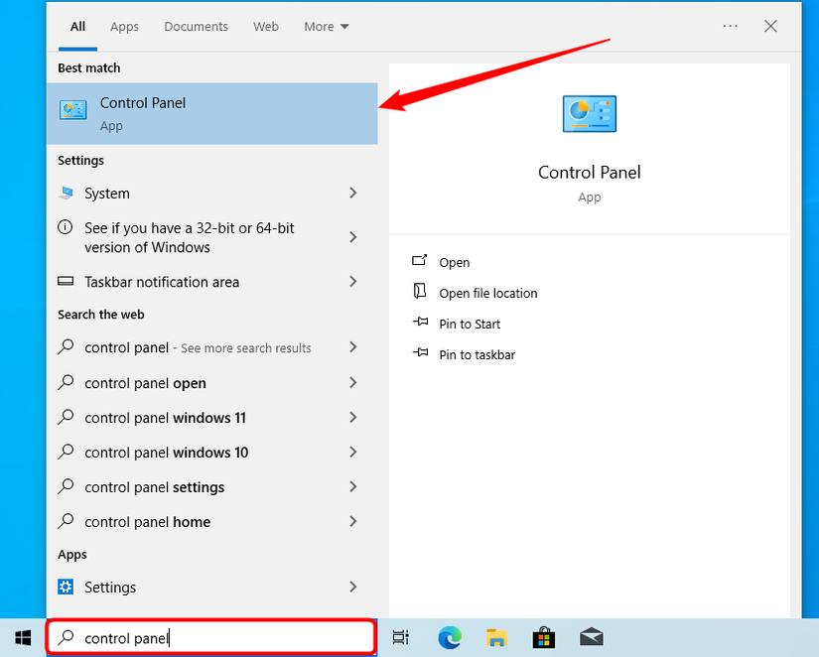The width and height of the screenshot is (819, 657).
Task: Switch to the Documents tab
Action: pos(196,27)
